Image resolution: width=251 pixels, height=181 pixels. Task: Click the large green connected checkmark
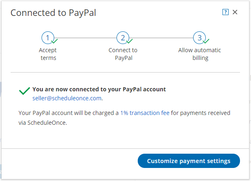[24, 90]
